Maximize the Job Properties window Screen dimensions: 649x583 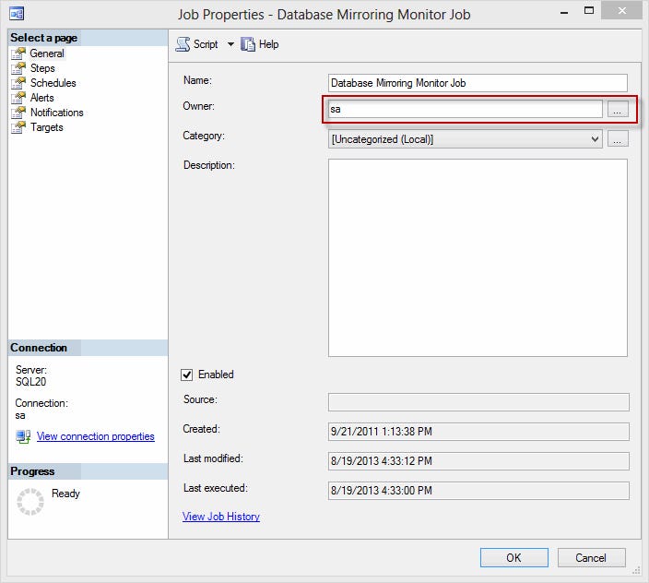click(589, 11)
